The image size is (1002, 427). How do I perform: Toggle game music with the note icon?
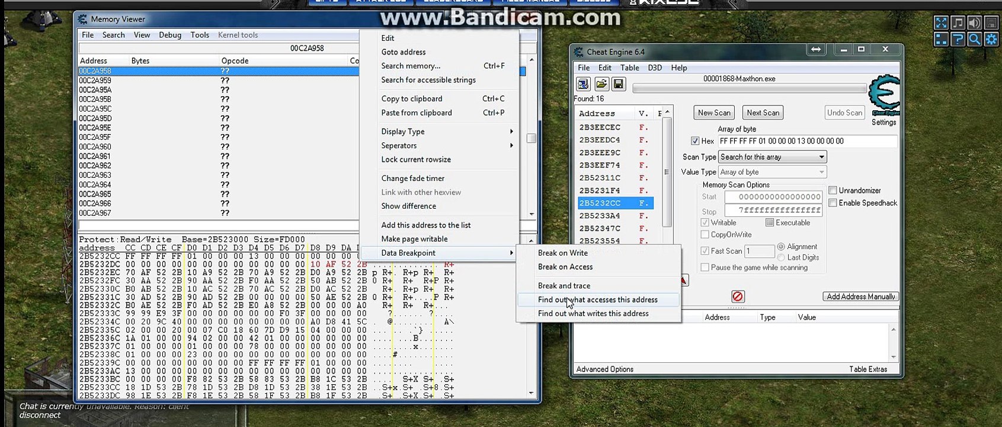pos(958,23)
